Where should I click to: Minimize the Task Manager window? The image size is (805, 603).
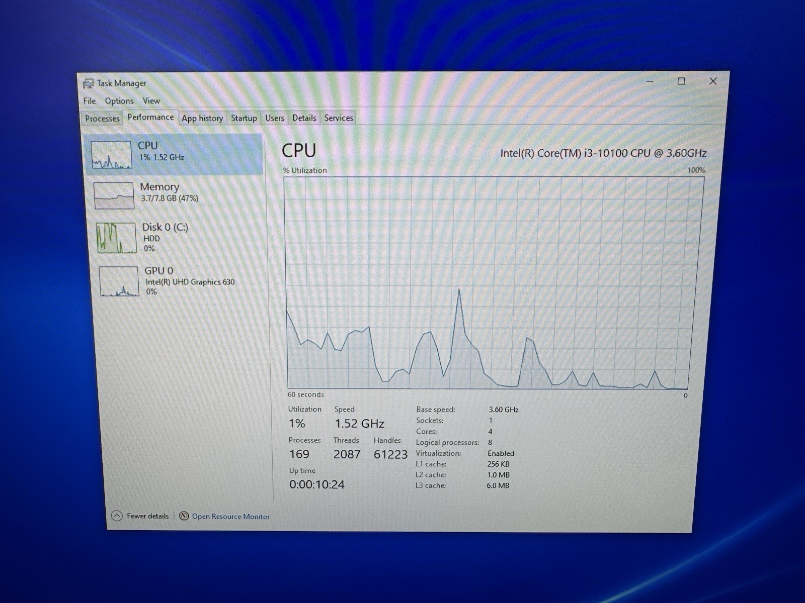click(x=650, y=81)
